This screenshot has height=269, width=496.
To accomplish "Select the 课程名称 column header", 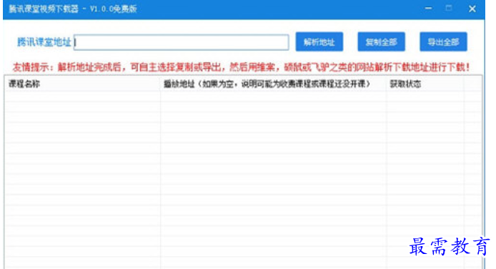I will tap(82, 84).
